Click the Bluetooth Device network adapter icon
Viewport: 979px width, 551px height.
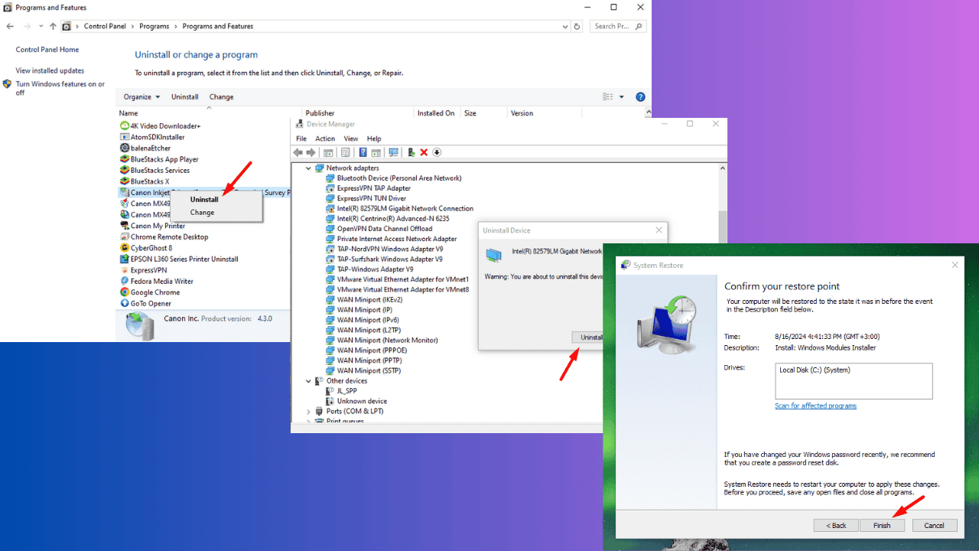point(330,178)
